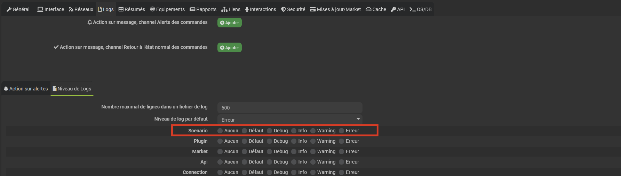Click the Réseaux RSS icon
621x176 pixels.
(71, 9)
